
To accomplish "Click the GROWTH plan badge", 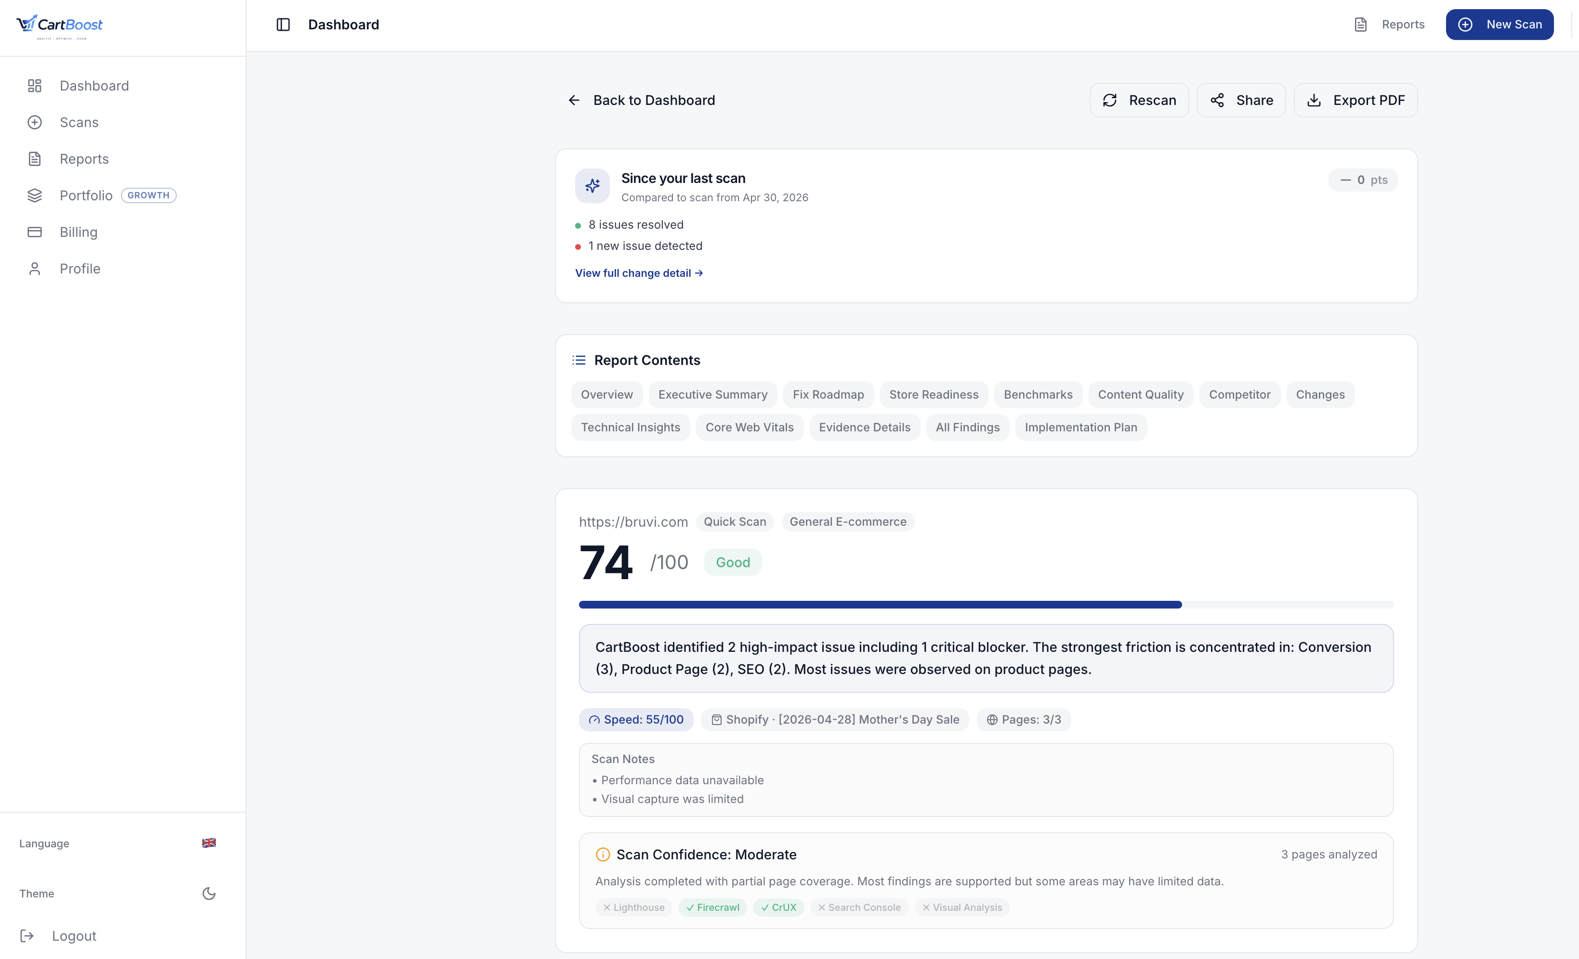I will click(x=149, y=195).
